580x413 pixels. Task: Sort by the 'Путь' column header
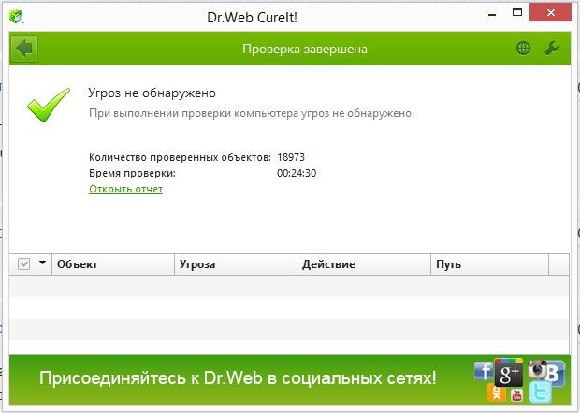[490, 264]
